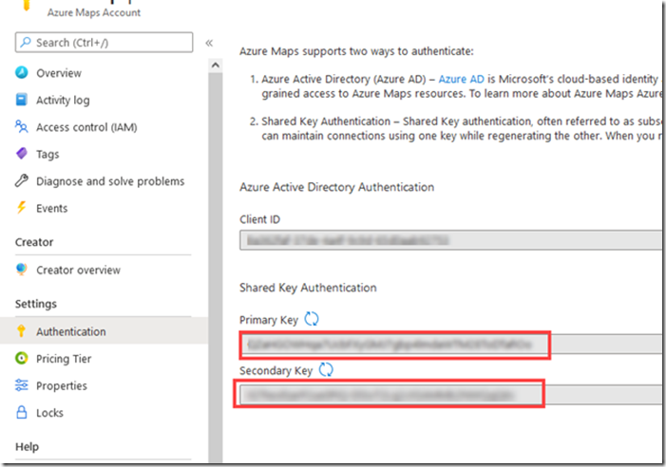
Task: Click the Secondary Key value field
Action: pos(450,395)
